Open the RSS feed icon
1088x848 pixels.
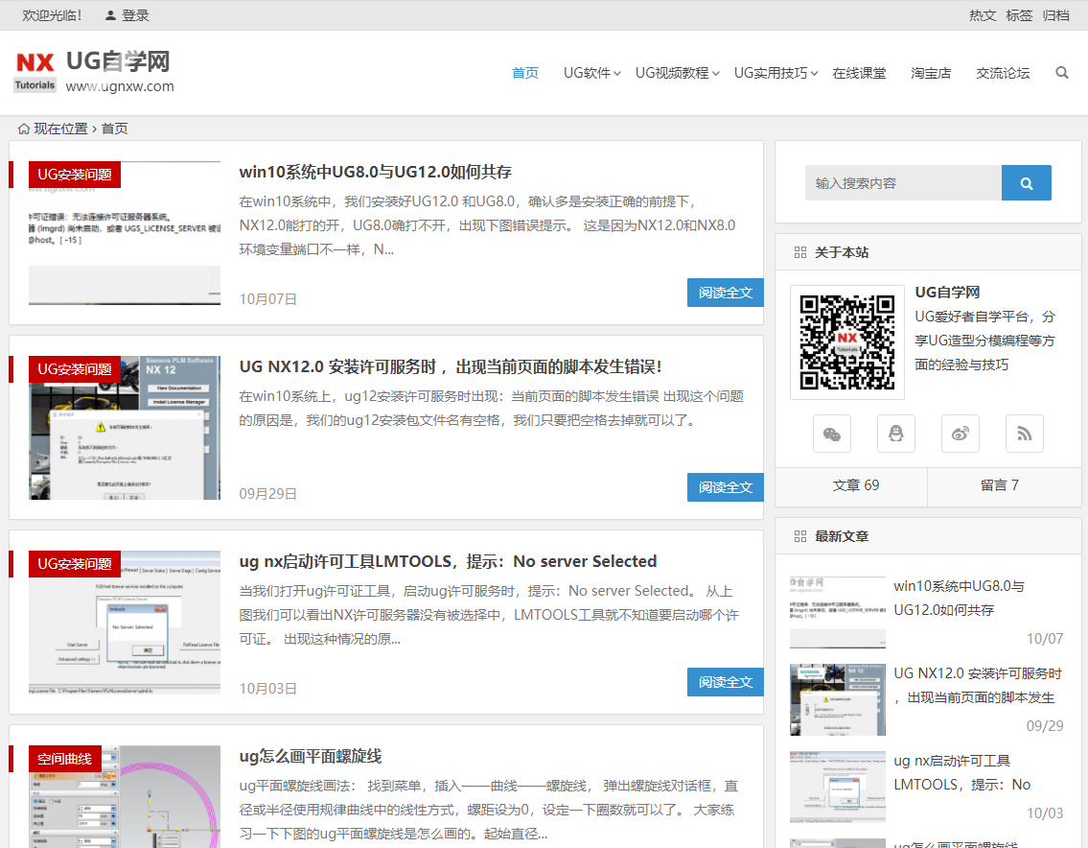(1024, 434)
